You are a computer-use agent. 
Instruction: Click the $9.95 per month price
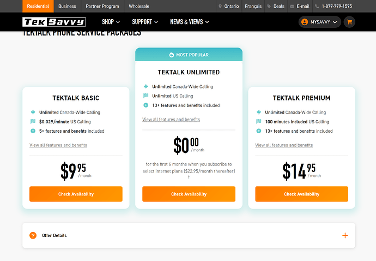click(76, 171)
